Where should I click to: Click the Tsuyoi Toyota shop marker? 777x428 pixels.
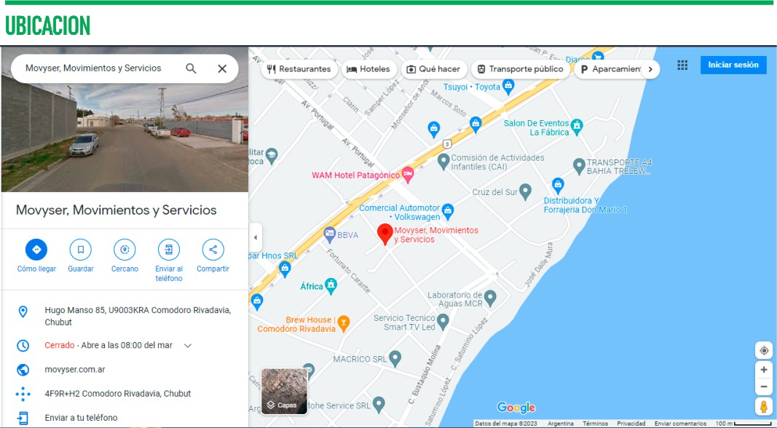coord(508,87)
